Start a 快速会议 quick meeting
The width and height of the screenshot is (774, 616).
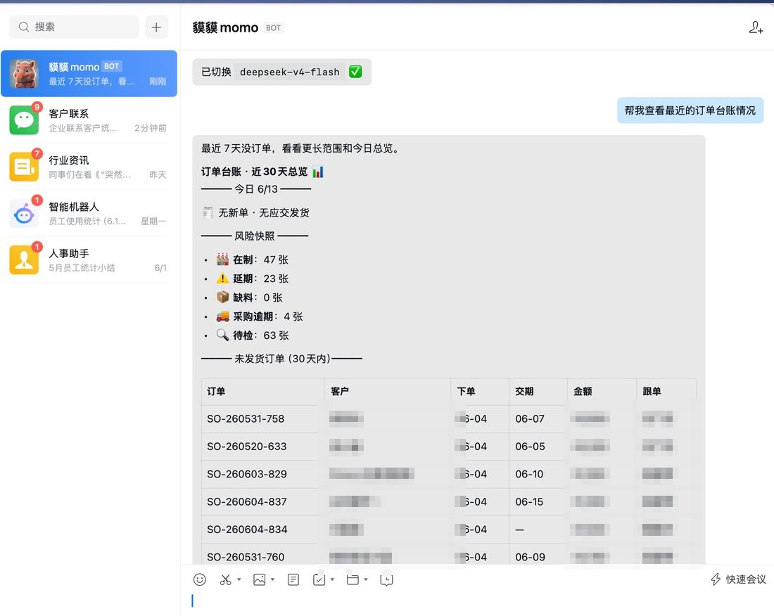tap(738, 579)
